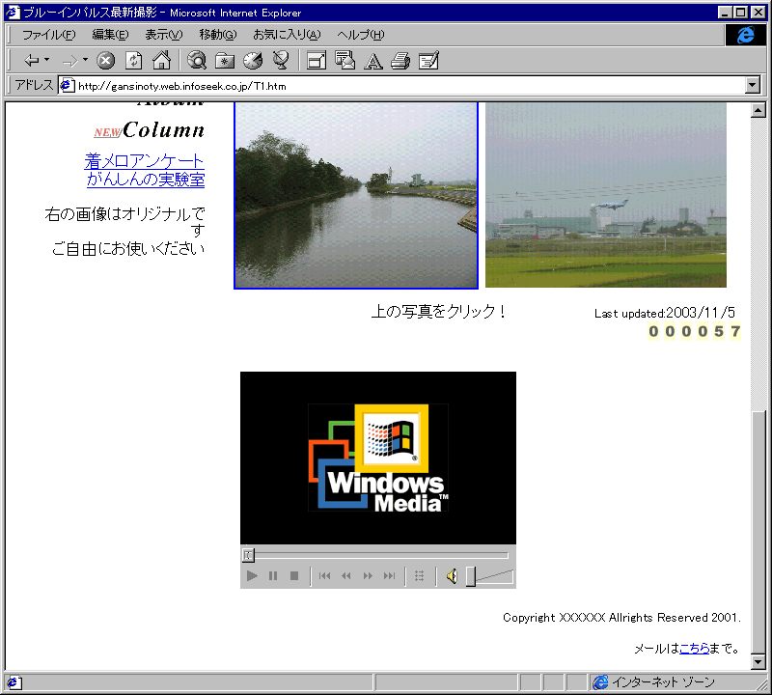The height and width of the screenshot is (695, 772).
Task: Skip to next track in media player
Action: click(x=390, y=576)
